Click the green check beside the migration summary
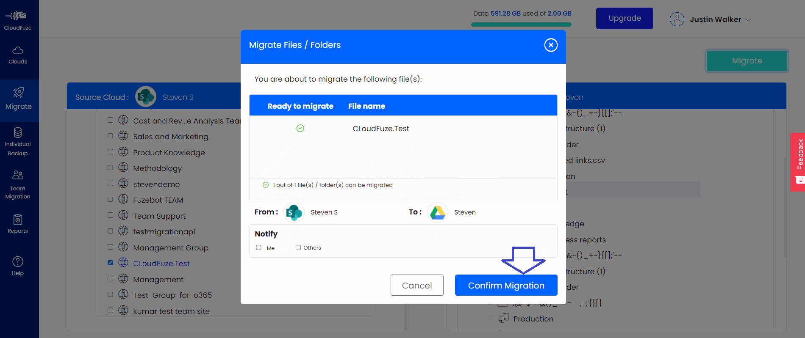 (x=266, y=185)
